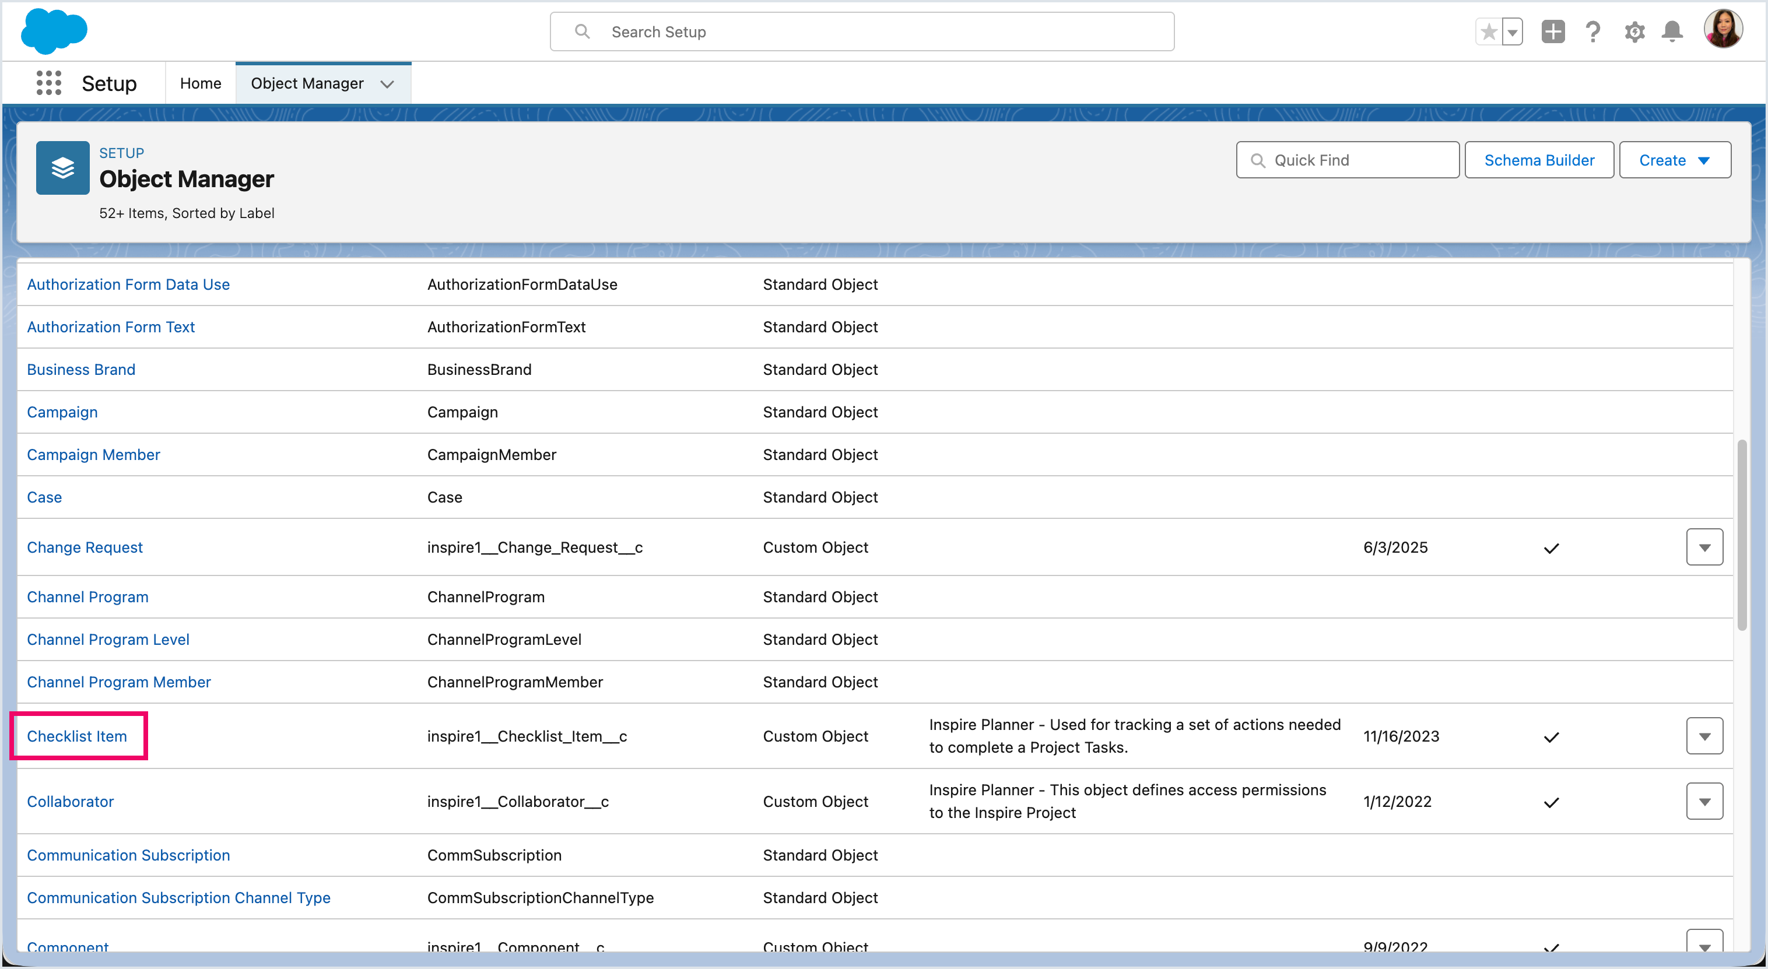1768x969 pixels.
Task: Click the favorites star icon
Action: click(x=1488, y=32)
